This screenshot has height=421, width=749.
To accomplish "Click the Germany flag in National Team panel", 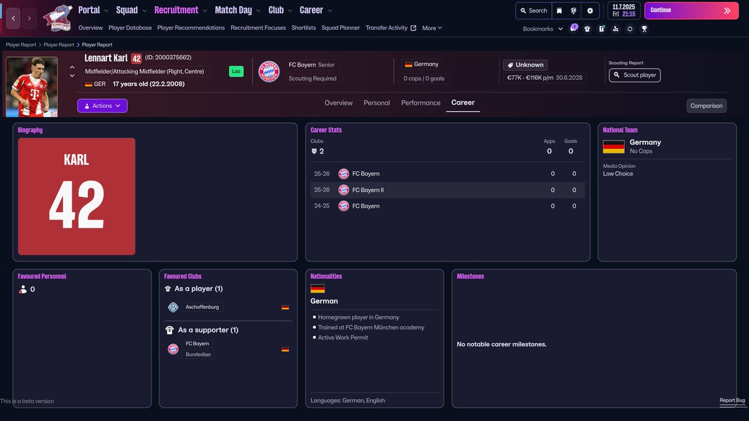I will [614, 147].
